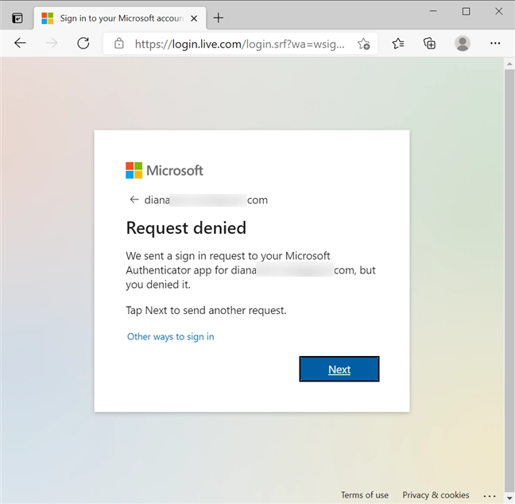Open the Favorites list icon
The image size is (515, 504).
tap(398, 43)
